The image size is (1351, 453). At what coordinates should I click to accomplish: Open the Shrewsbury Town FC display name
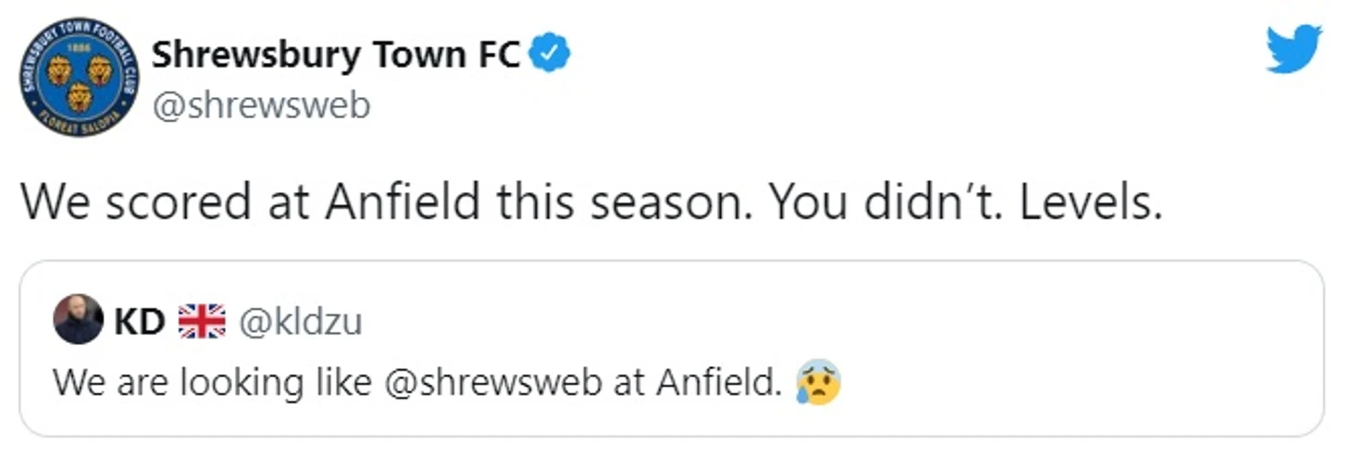(336, 55)
